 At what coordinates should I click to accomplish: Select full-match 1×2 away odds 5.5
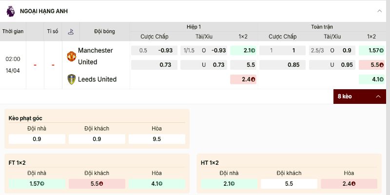click(x=371, y=64)
